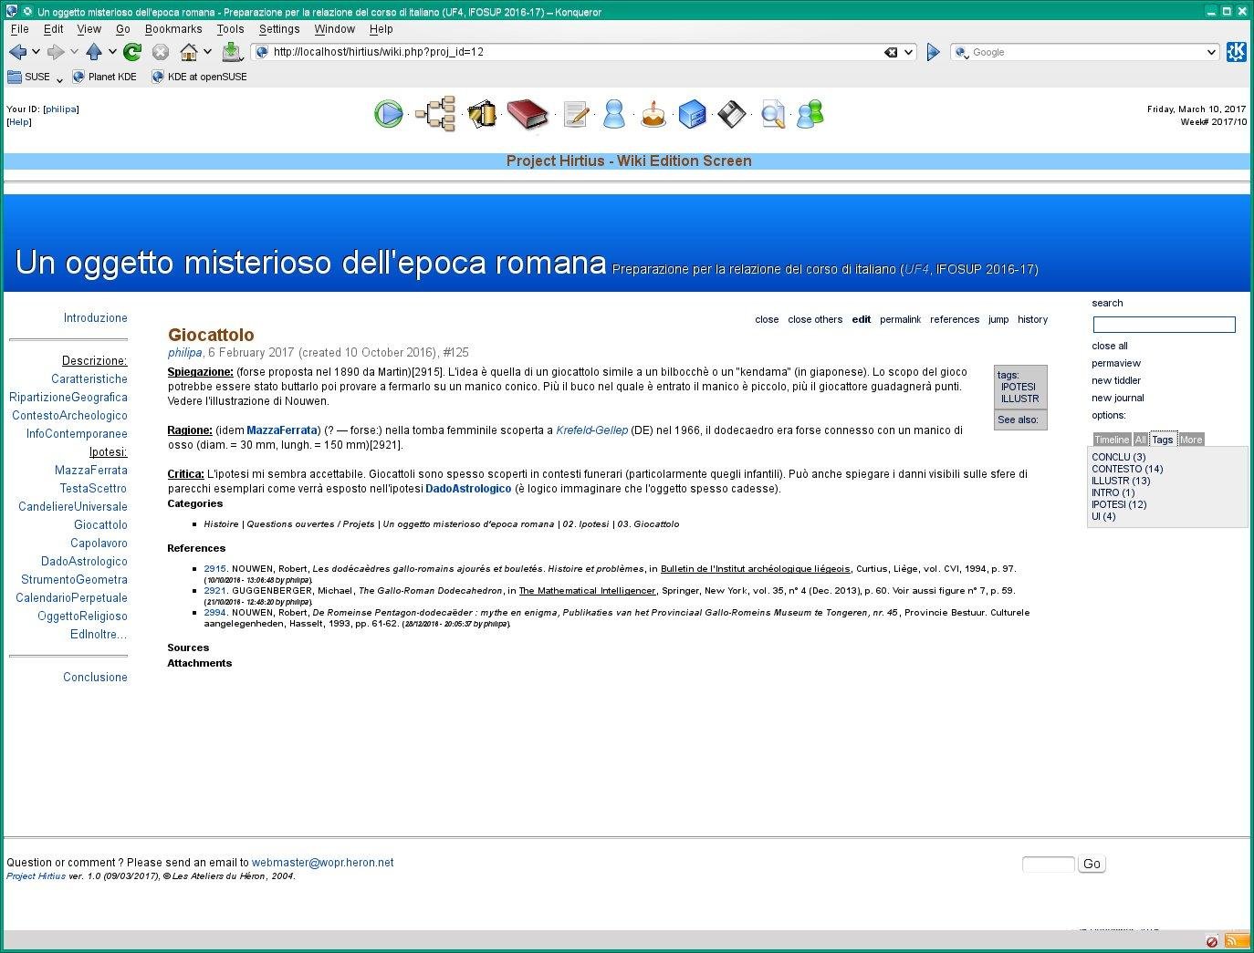Open the birthday cake icon
The height and width of the screenshot is (953, 1254).
point(653,114)
